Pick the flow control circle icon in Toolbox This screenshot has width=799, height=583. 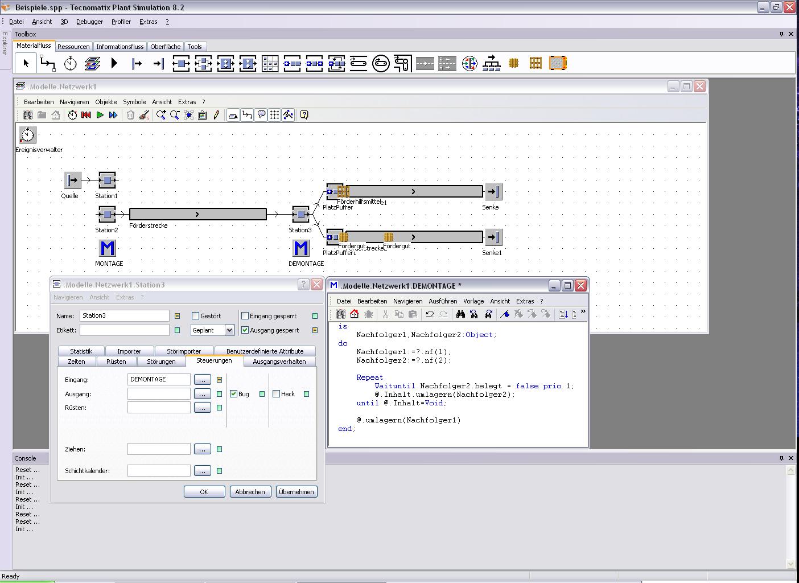tap(469, 63)
